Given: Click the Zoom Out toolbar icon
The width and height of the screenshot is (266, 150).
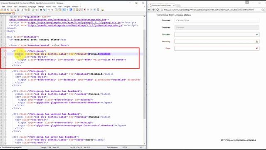Looking at the screenshot, I should point(52,10).
